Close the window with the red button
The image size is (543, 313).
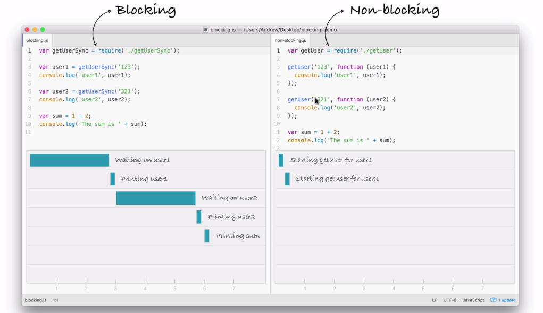coord(27,30)
